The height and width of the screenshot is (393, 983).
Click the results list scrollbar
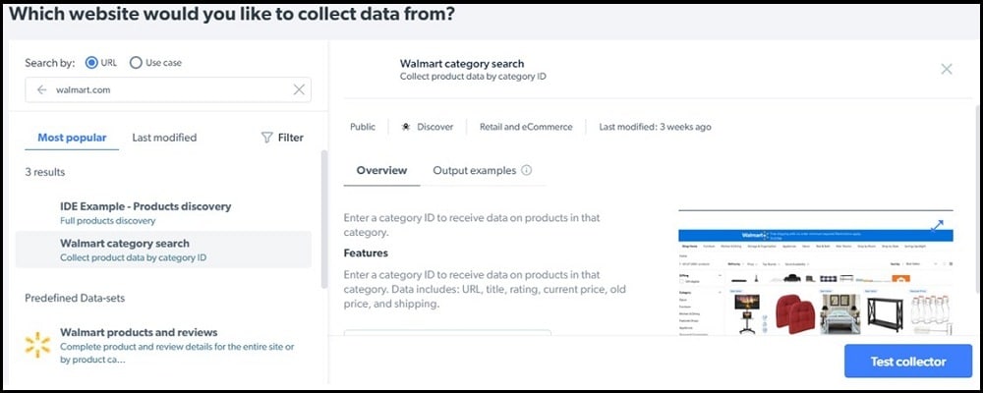click(324, 219)
